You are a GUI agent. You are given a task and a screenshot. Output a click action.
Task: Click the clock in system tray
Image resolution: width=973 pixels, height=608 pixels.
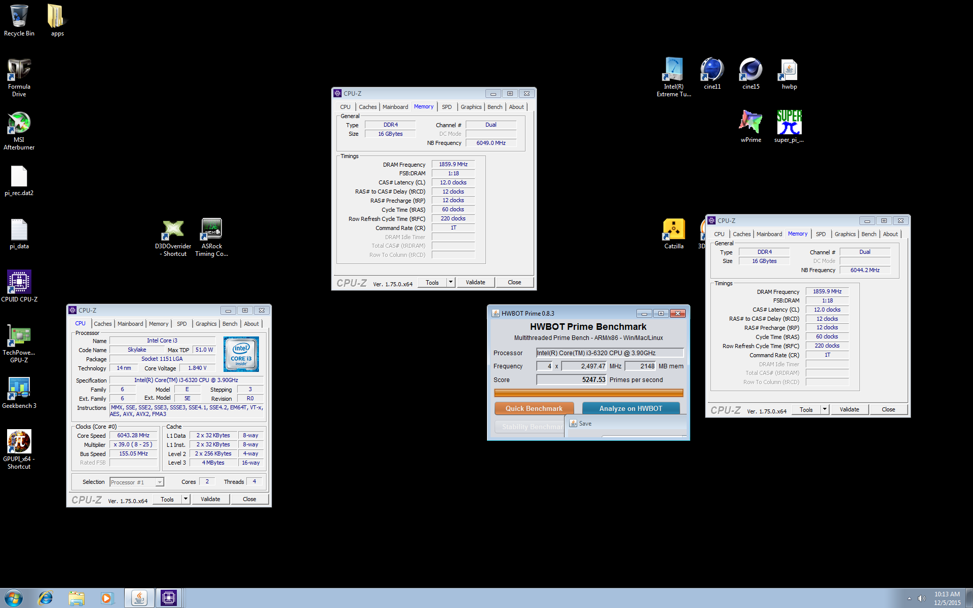(947, 598)
